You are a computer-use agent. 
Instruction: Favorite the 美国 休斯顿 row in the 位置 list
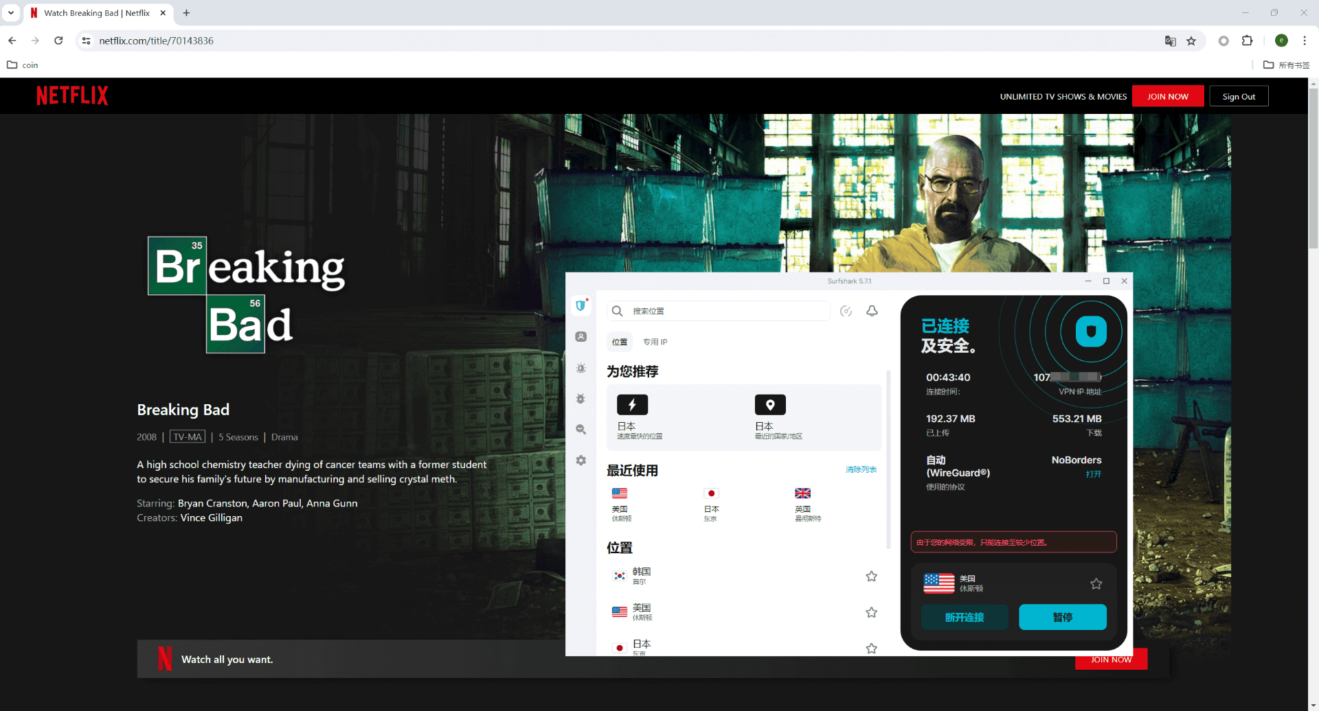click(872, 612)
